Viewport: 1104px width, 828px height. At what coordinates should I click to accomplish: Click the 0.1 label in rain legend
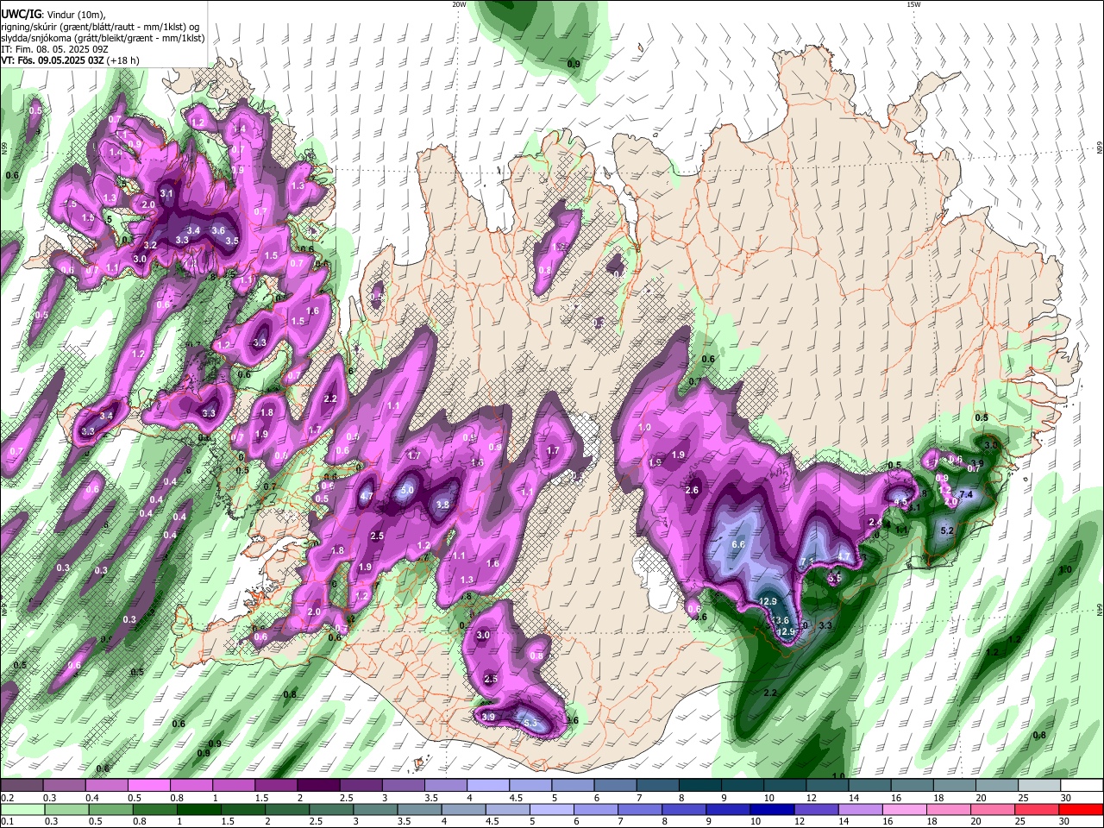click(x=8, y=821)
